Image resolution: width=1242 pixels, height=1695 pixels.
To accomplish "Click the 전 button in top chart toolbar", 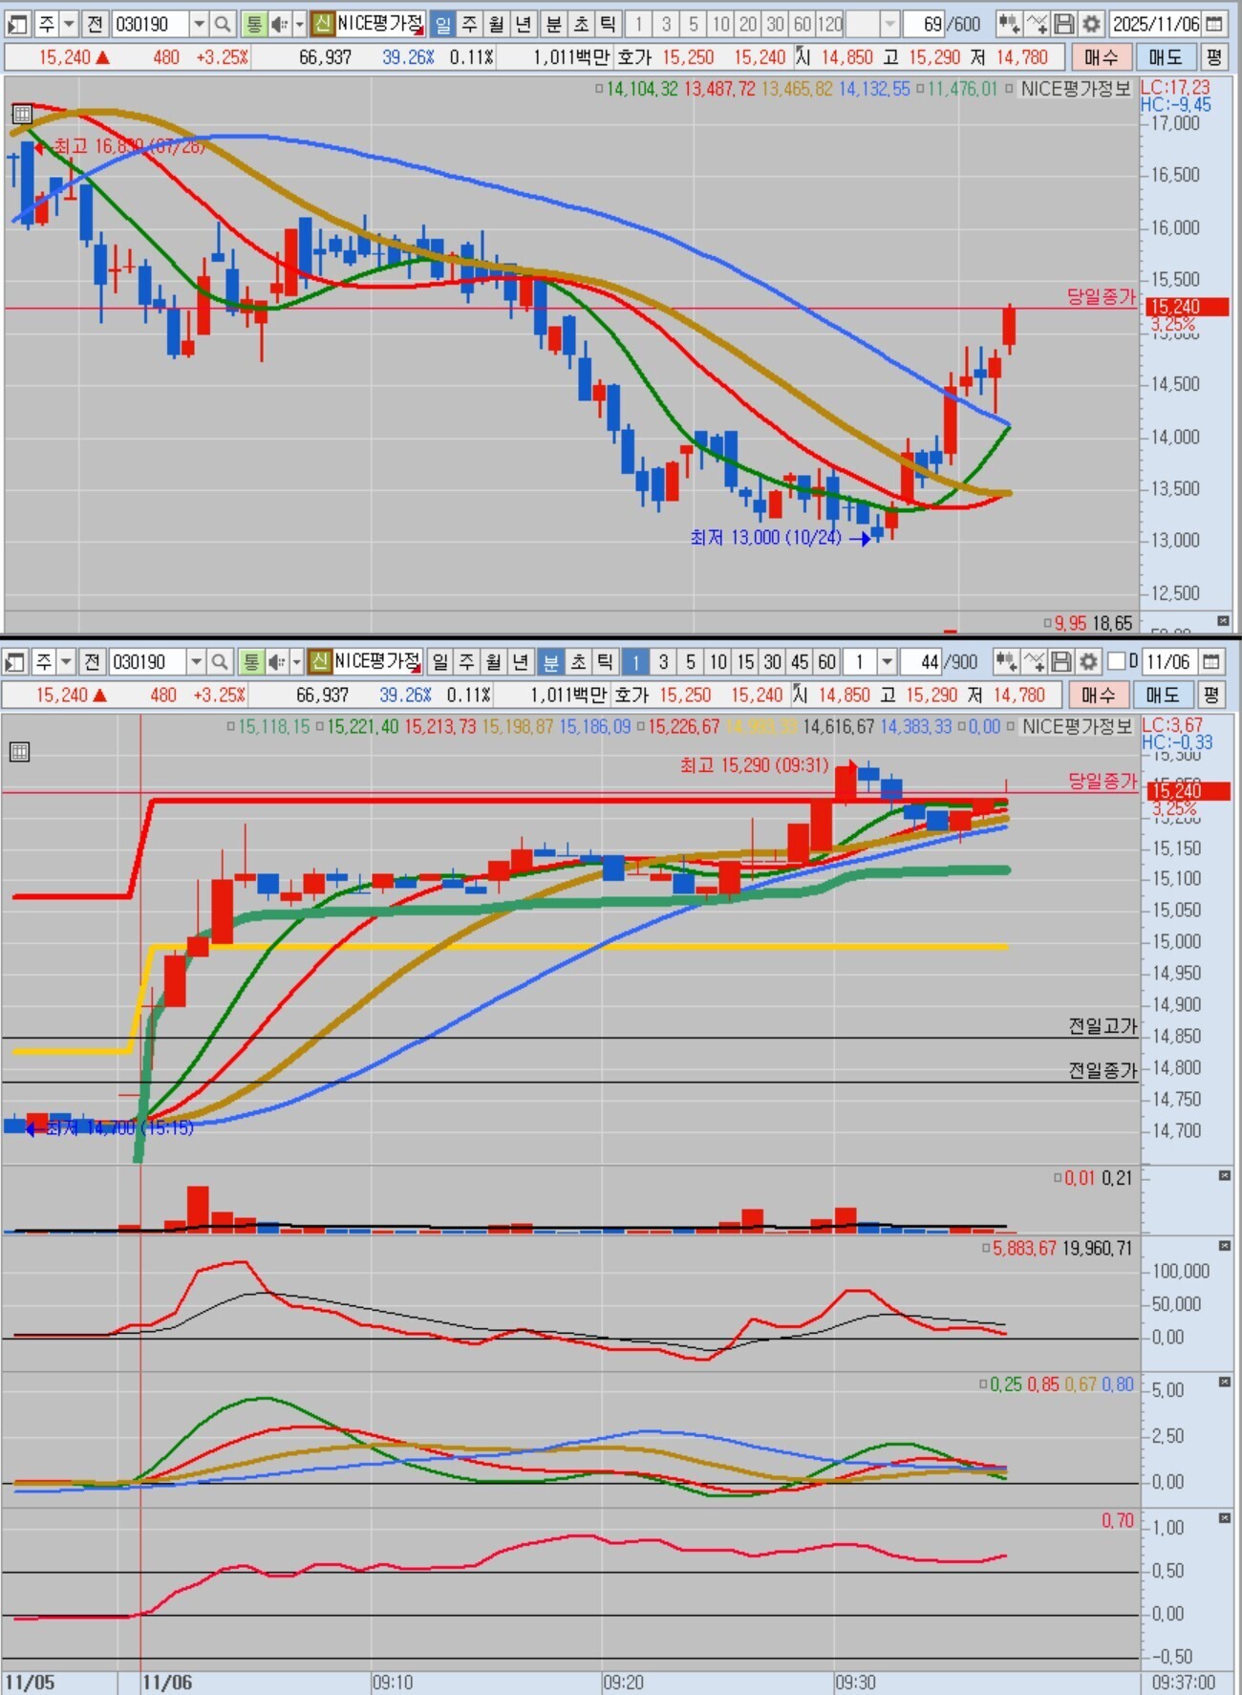I will pos(95,24).
